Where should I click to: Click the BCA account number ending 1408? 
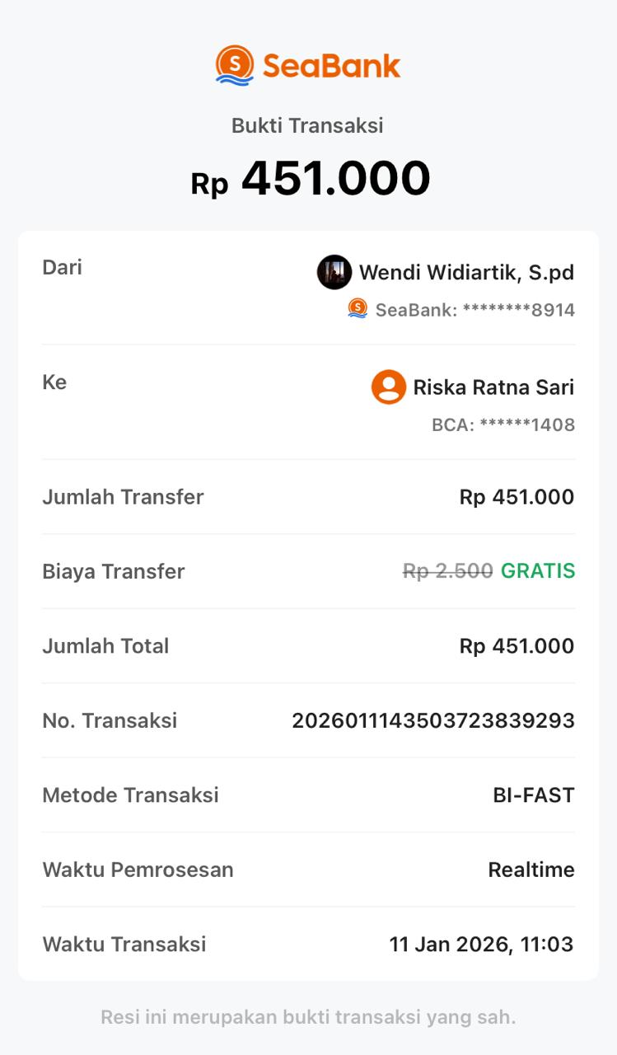coord(503,425)
